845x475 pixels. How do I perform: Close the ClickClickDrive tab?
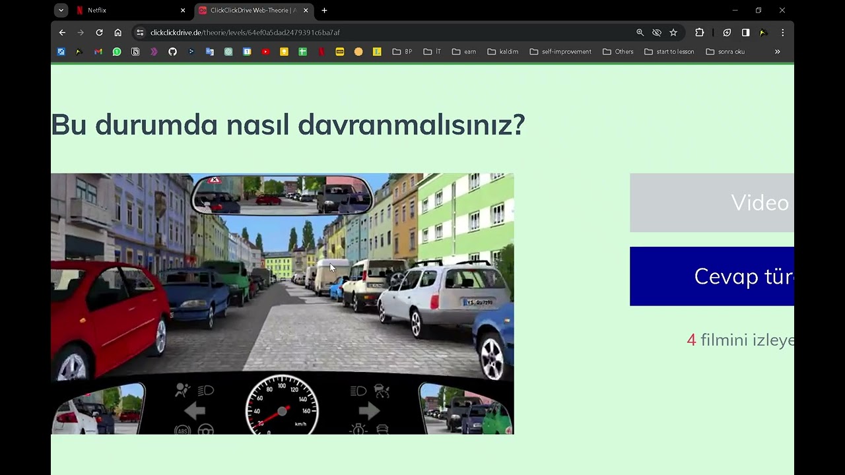click(306, 11)
